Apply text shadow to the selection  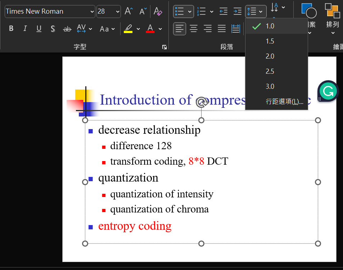[x=53, y=29]
